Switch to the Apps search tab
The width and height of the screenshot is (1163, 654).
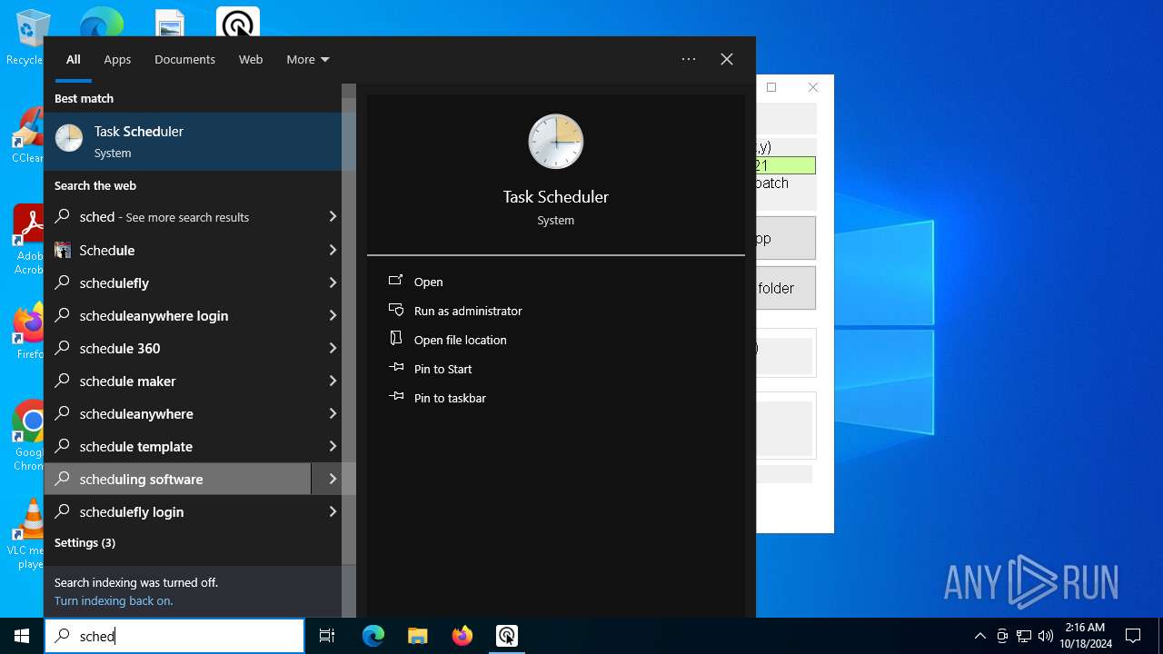pos(117,59)
